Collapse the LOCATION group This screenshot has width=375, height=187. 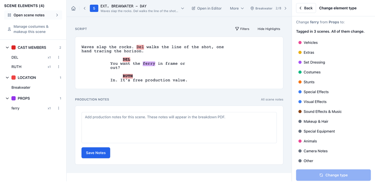coord(7,78)
